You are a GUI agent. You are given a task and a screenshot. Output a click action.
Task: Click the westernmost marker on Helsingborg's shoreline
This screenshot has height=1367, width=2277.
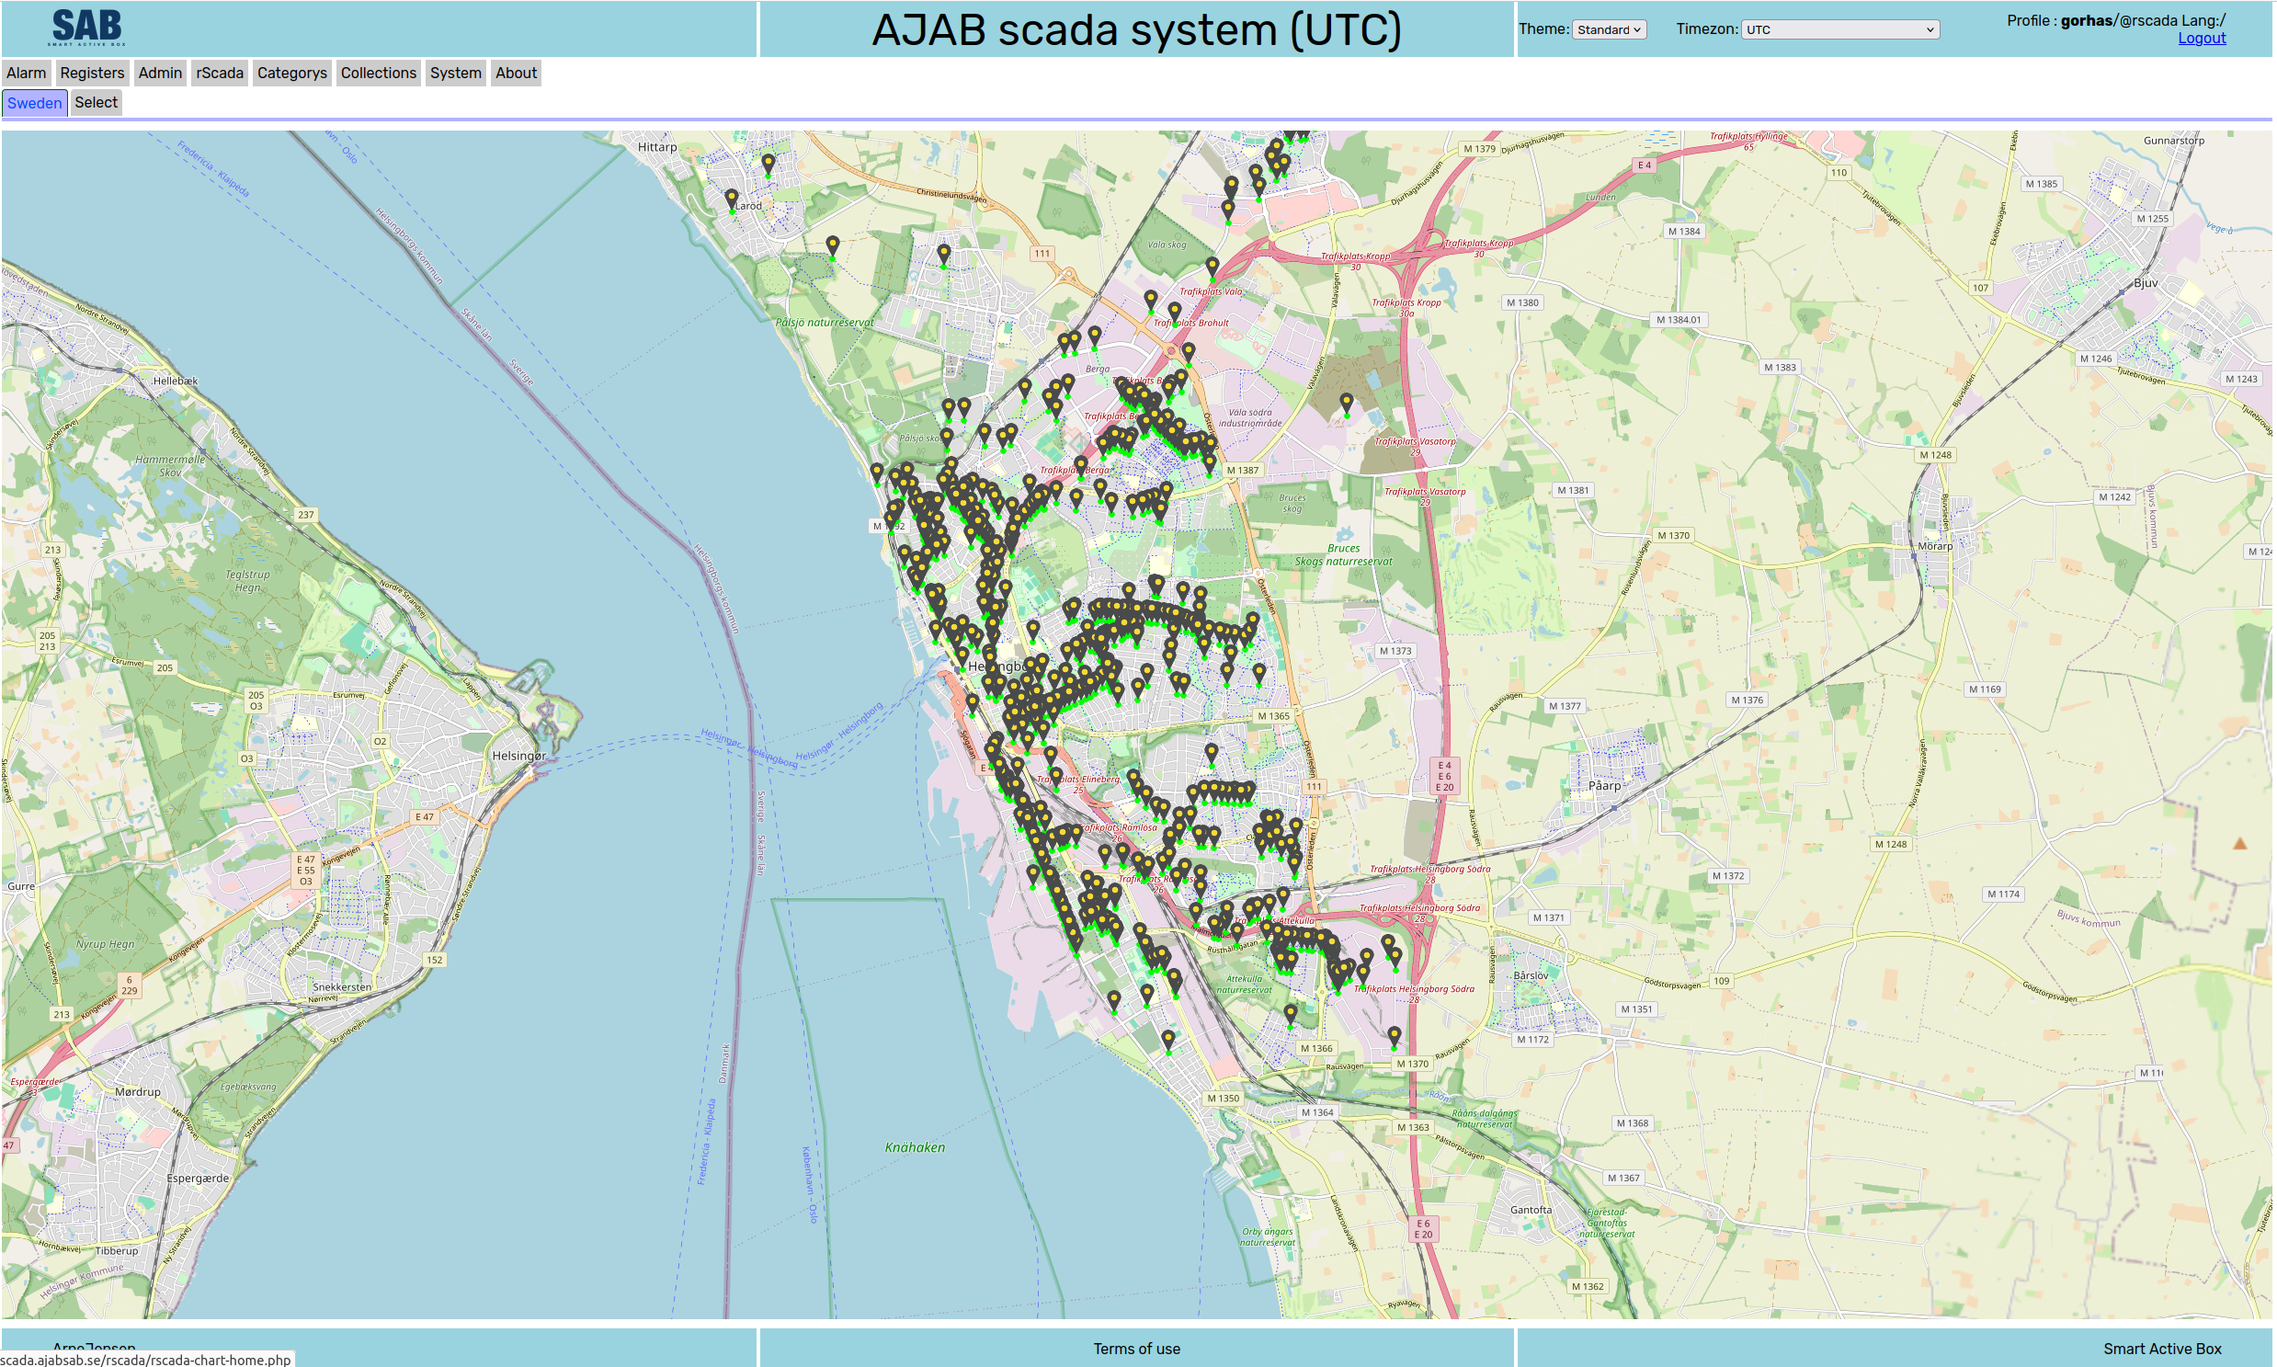click(x=877, y=473)
